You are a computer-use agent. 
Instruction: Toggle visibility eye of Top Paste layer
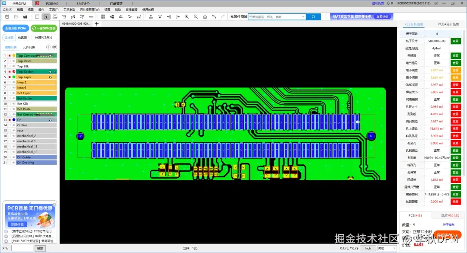[x=14, y=61]
